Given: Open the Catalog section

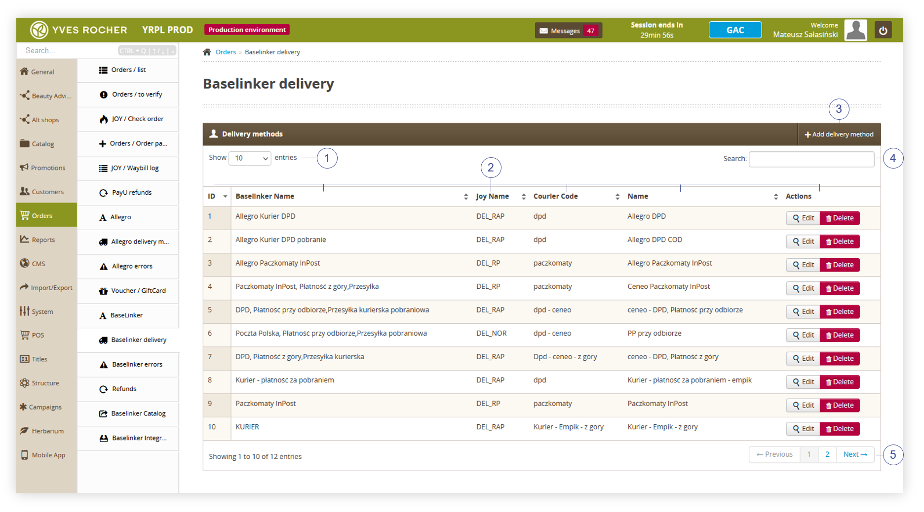Looking at the screenshot, I should (x=46, y=144).
